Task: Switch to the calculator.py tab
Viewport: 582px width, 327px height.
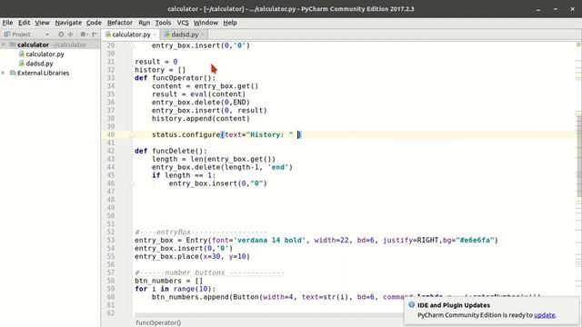Action: click(131, 35)
